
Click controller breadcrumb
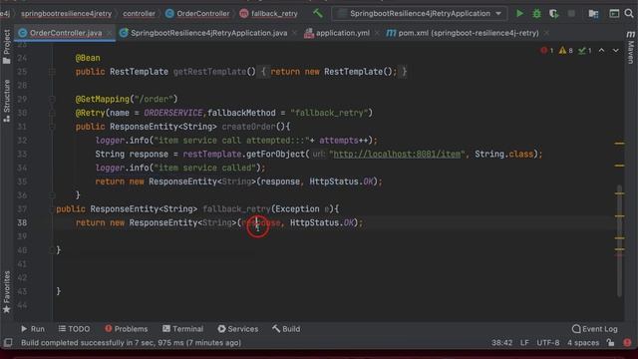click(x=139, y=13)
